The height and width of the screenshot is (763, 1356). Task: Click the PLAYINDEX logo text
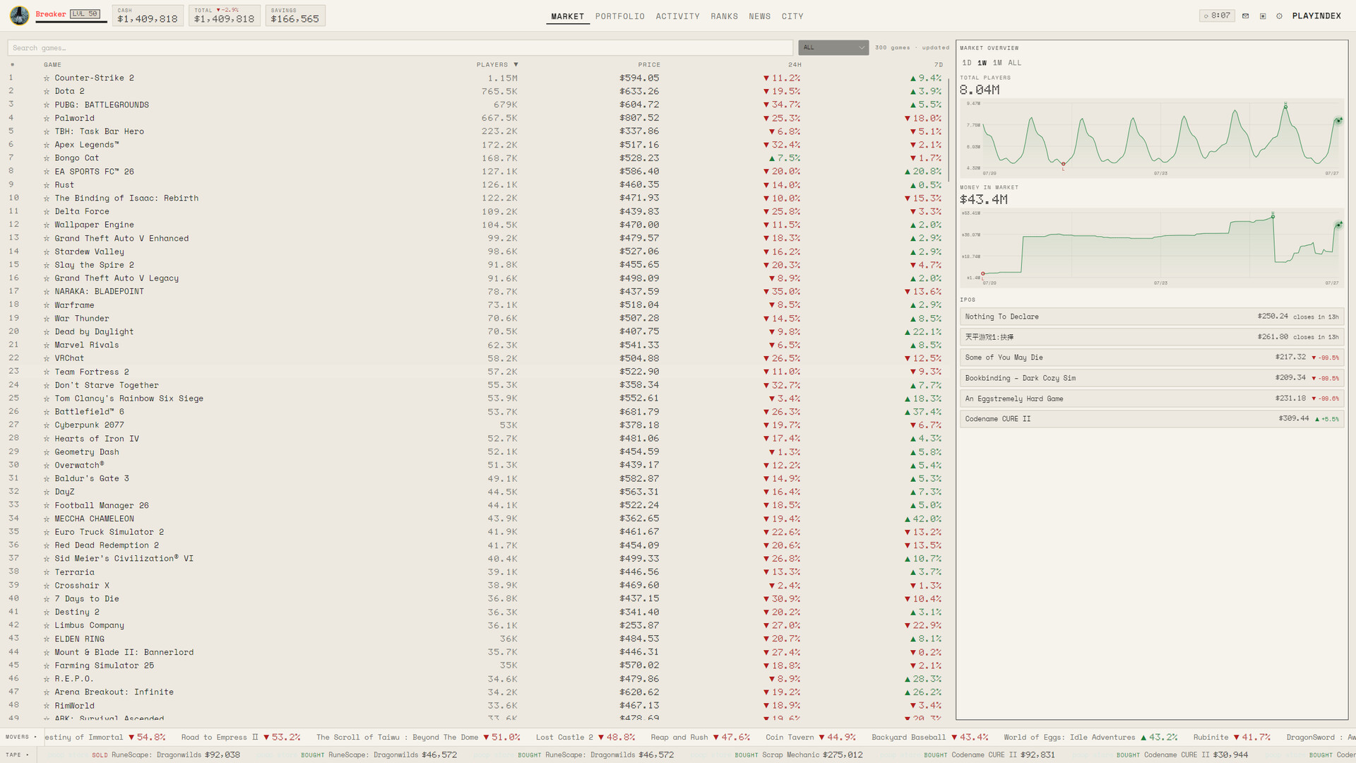pos(1316,16)
